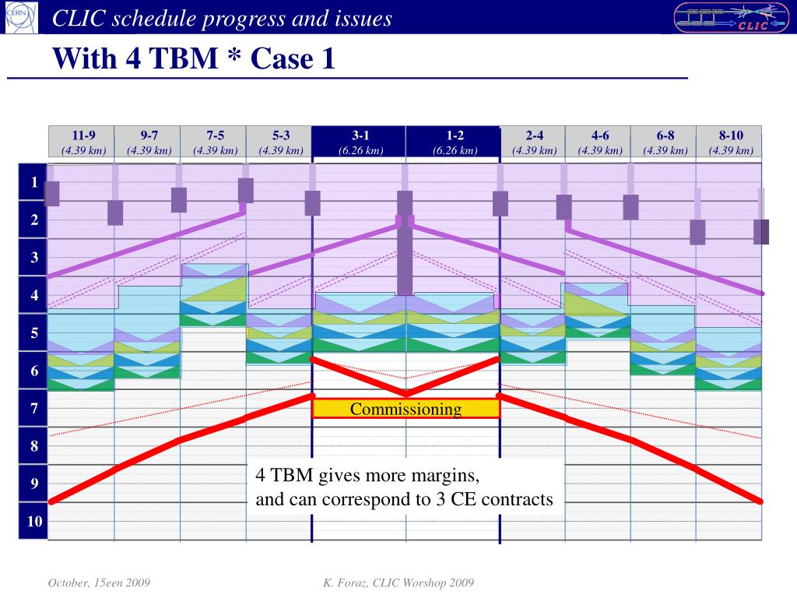Click year row label 10

coord(33,521)
